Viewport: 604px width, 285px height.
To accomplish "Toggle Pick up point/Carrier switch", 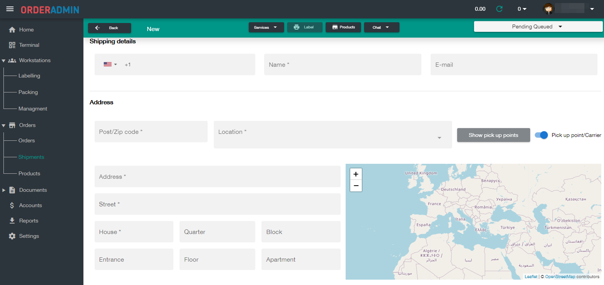I will (x=541, y=135).
